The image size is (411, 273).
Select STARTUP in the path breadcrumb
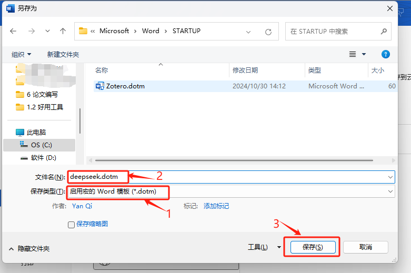(186, 31)
